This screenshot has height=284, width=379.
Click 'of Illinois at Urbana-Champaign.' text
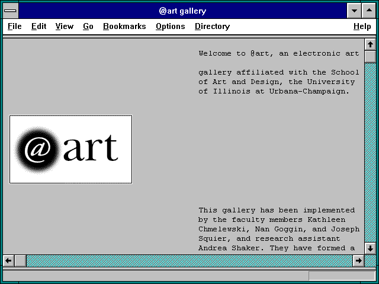point(274,91)
